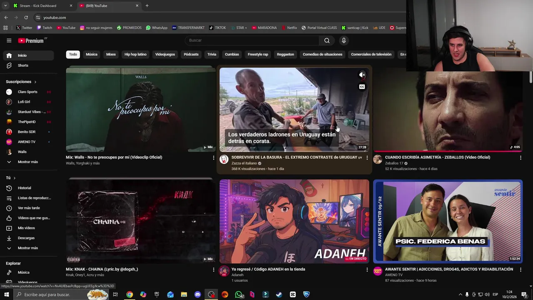This screenshot has height=300, width=533.
Task: Open the Psic. Federica Benas thumbnail
Action: point(448,221)
